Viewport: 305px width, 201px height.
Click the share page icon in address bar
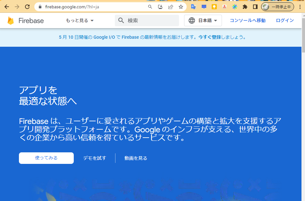[171, 7]
